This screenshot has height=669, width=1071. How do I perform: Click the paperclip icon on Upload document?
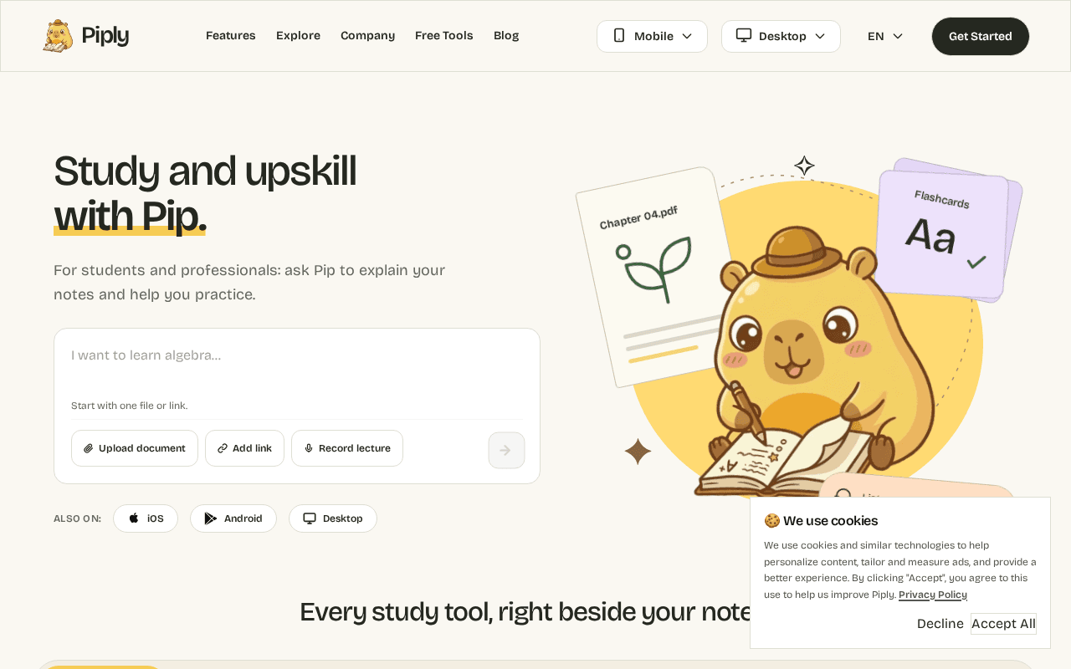89,448
